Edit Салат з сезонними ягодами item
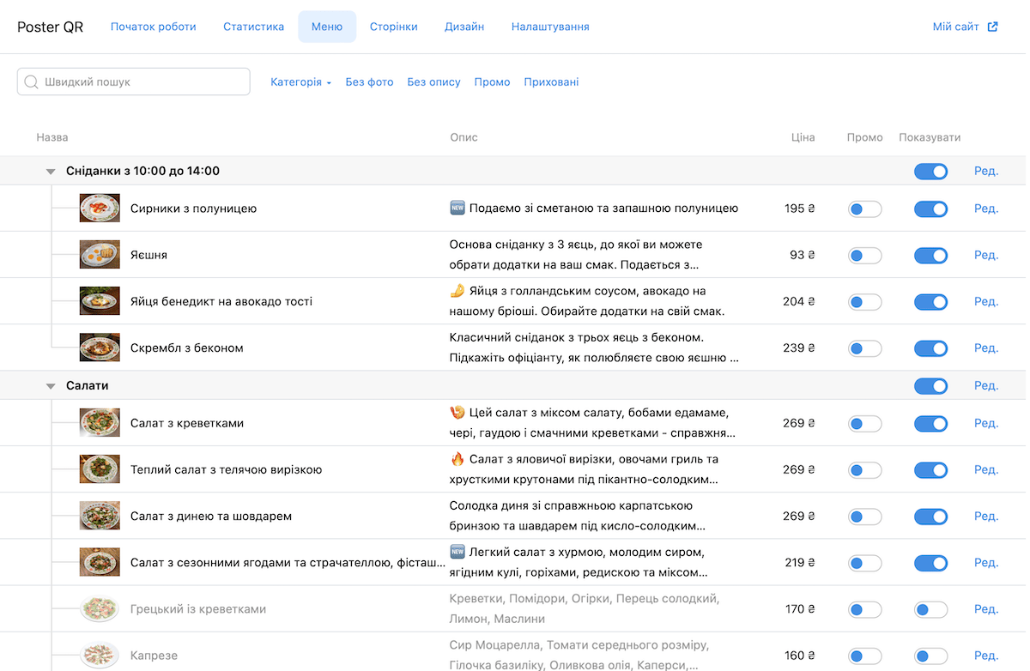 (x=986, y=562)
